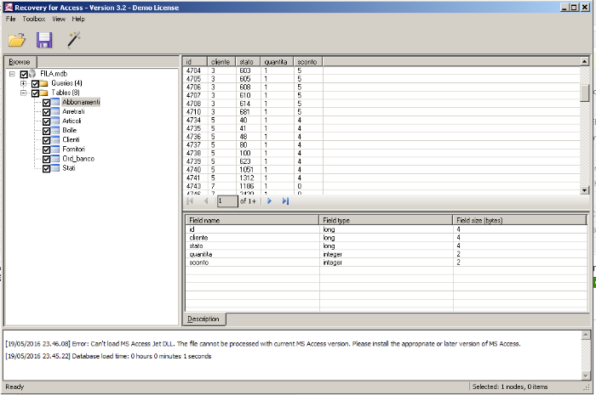This screenshot has height=395, width=596.
Task: Open the View menu
Action: pos(59,19)
